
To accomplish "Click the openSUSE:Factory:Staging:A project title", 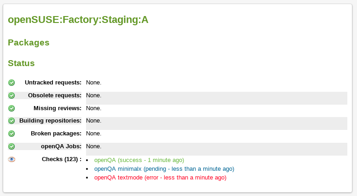I will tap(78, 19).
